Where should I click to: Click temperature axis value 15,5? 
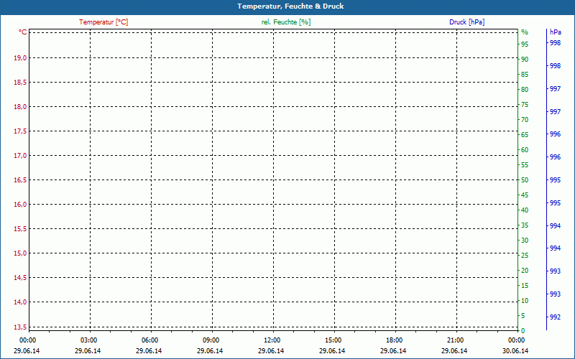pos(20,229)
